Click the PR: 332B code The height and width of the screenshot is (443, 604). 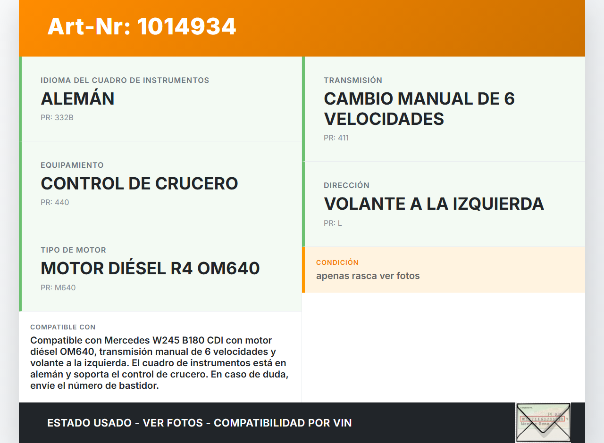click(x=57, y=118)
